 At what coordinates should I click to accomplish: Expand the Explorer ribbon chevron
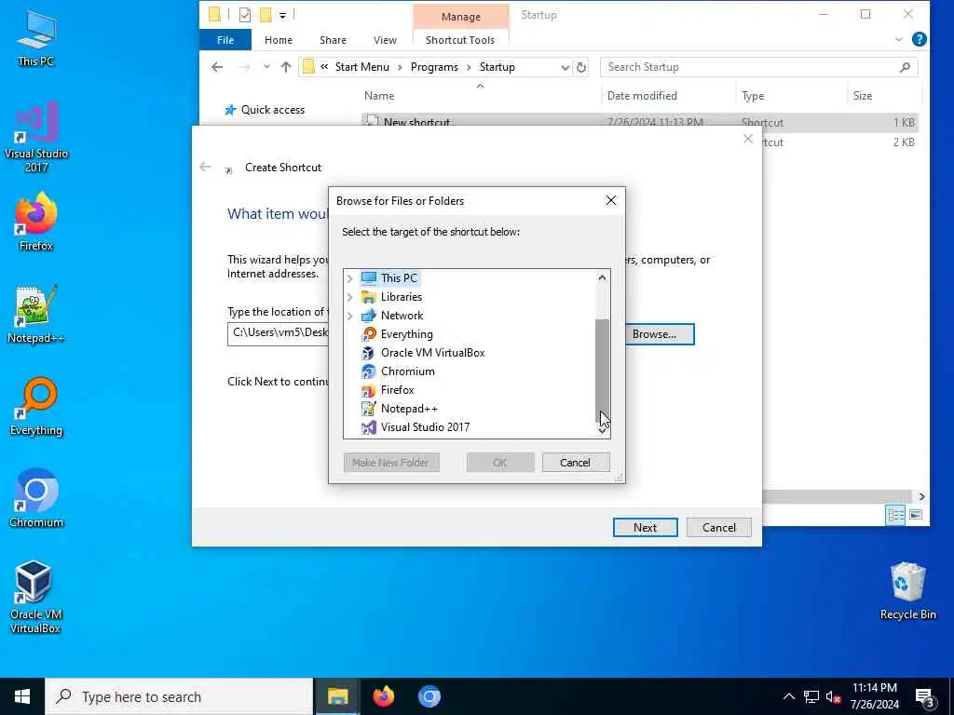(x=899, y=39)
